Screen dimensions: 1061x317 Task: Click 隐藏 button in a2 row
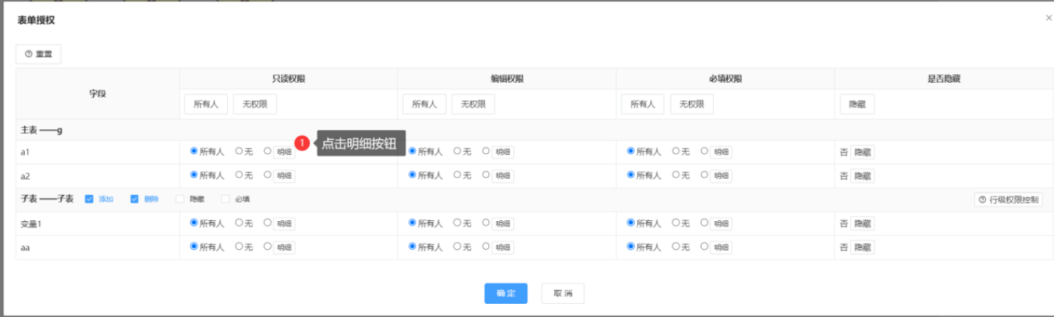tap(863, 176)
